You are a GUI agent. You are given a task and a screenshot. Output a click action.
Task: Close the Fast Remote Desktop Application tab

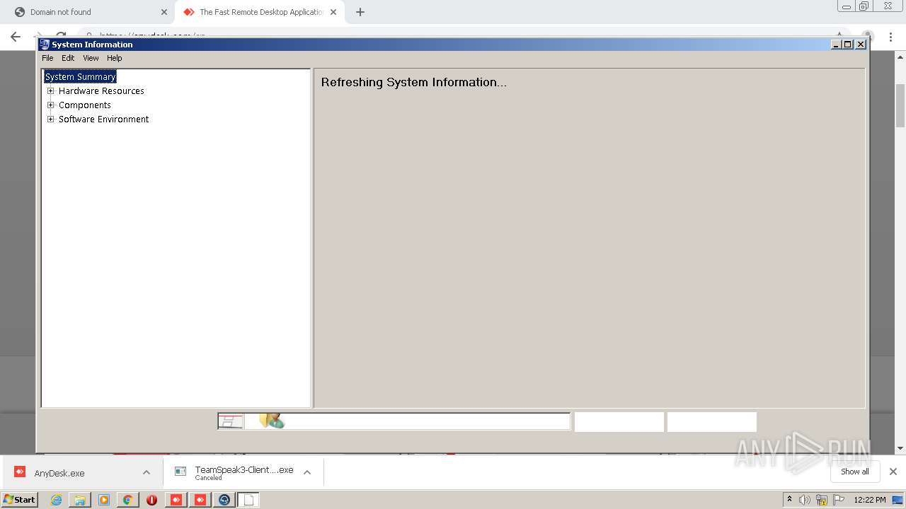pyautogui.click(x=333, y=12)
